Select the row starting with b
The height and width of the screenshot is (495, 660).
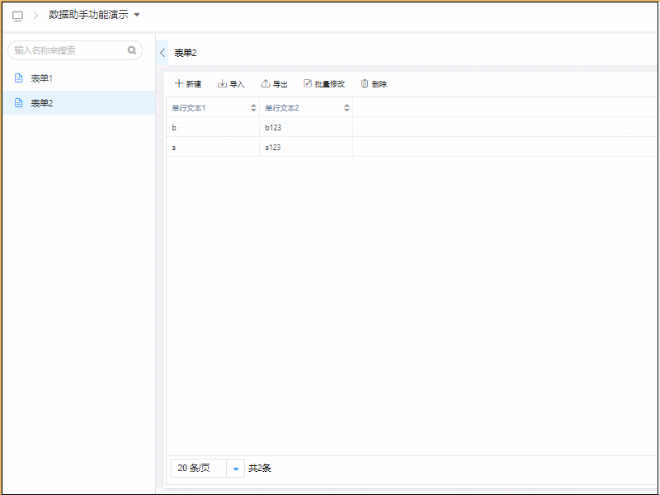point(174,128)
